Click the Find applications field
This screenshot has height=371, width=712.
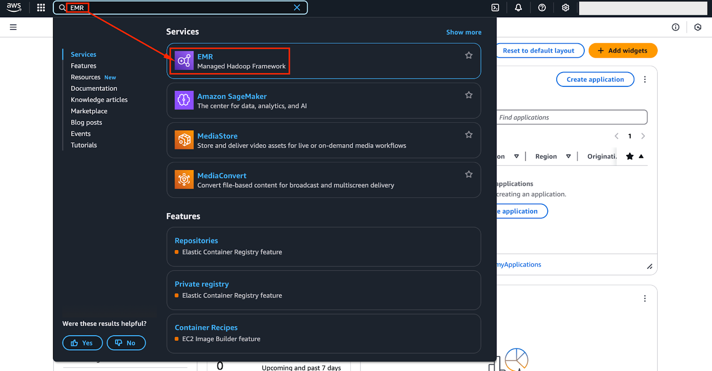571,117
